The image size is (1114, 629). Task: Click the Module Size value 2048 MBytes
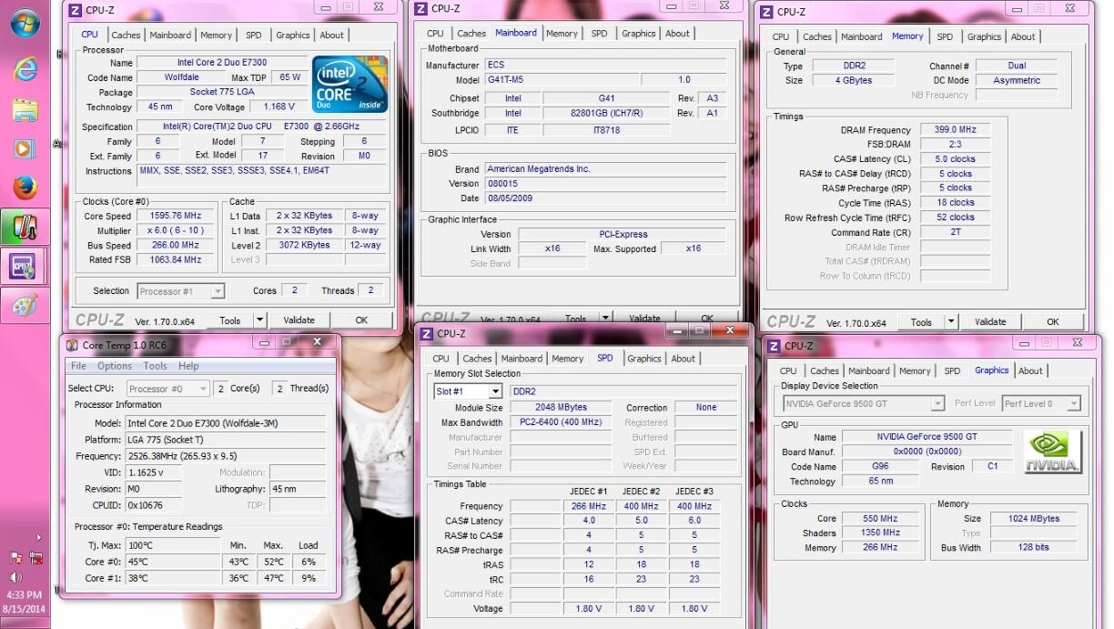pyautogui.click(x=559, y=408)
